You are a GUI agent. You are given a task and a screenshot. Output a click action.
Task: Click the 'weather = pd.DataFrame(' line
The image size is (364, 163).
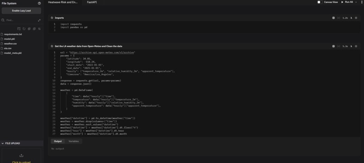pos(77,90)
